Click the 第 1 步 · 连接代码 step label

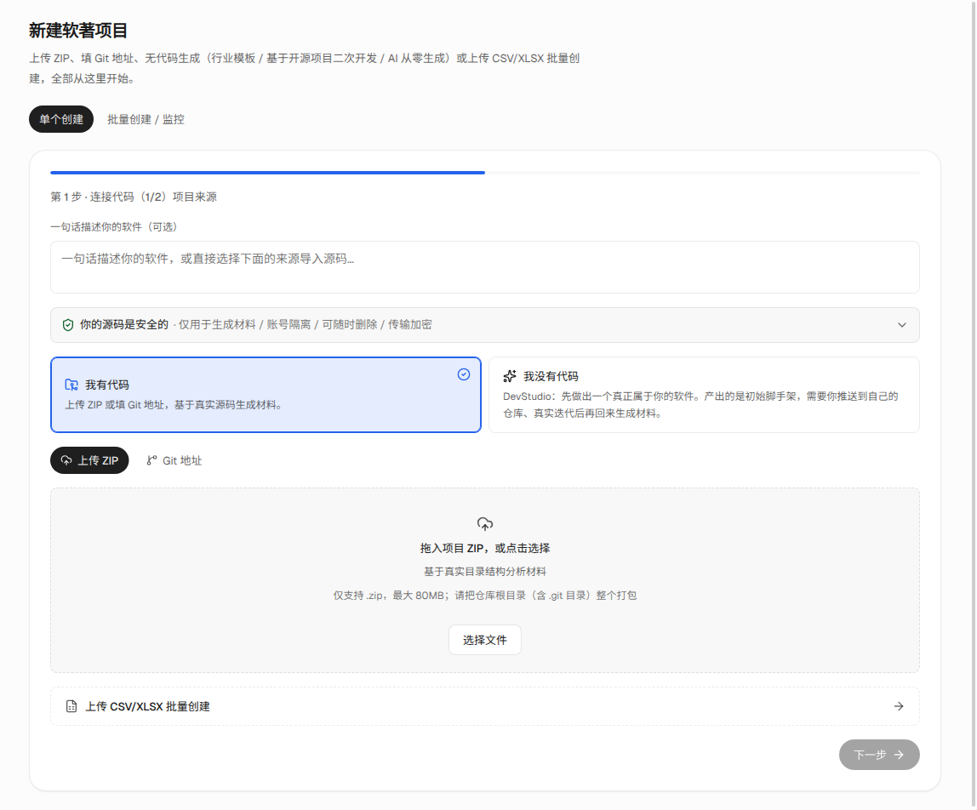(134, 197)
